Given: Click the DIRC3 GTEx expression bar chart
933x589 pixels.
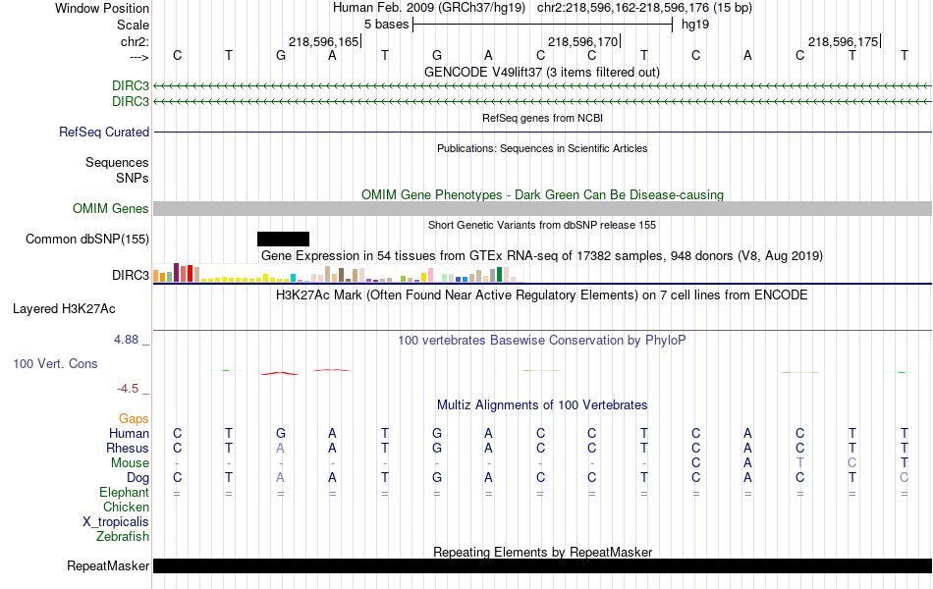Looking at the screenshot, I should [x=339, y=273].
